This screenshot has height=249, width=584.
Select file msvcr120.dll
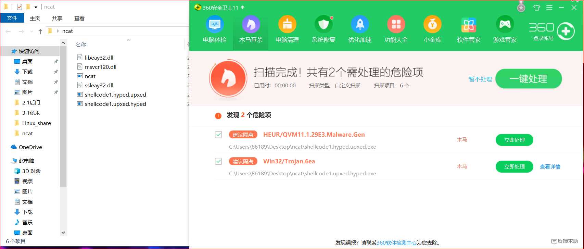pyautogui.click(x=100, y=67)
